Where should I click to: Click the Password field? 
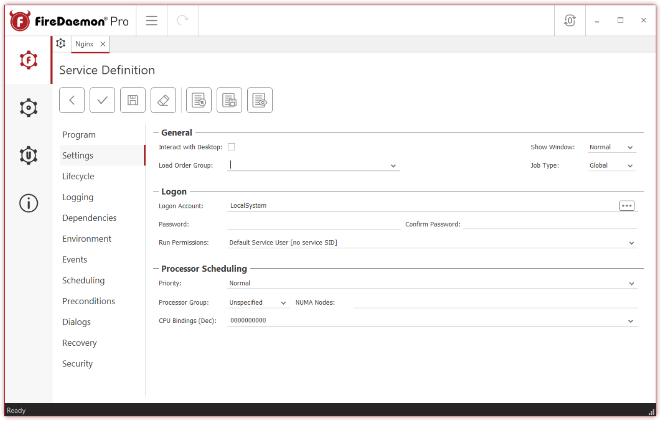314,224
